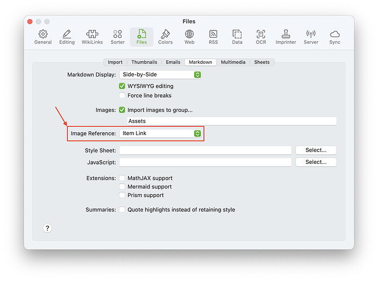Screen dimensions: 378x281
Task: Open the OCR settings pane
Action: pos(261,37)
